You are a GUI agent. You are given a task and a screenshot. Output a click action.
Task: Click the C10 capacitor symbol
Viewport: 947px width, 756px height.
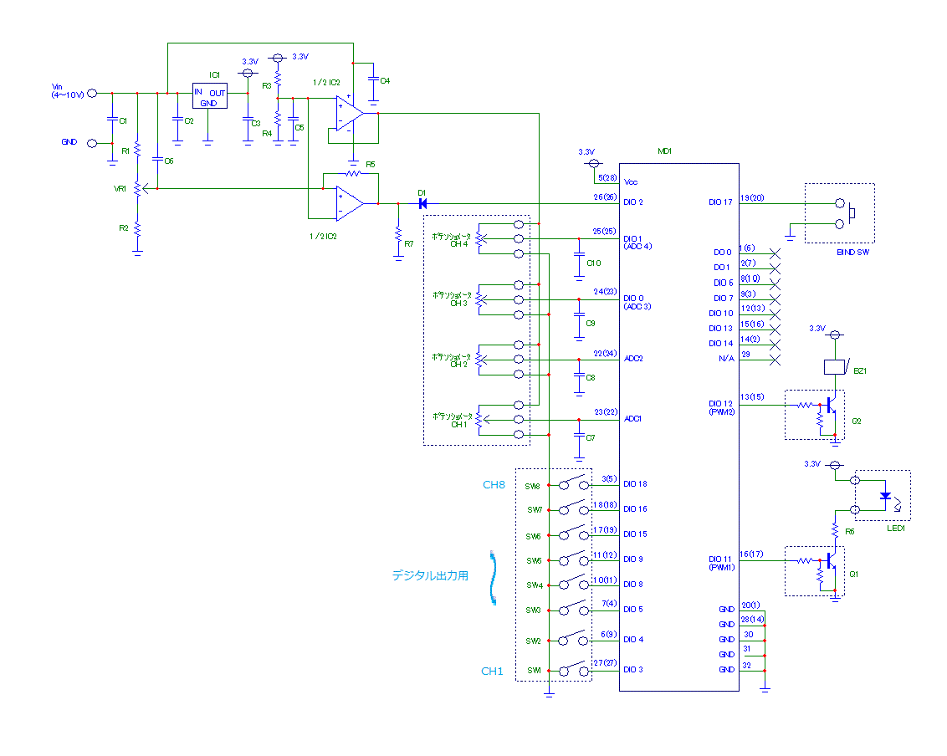578,253
